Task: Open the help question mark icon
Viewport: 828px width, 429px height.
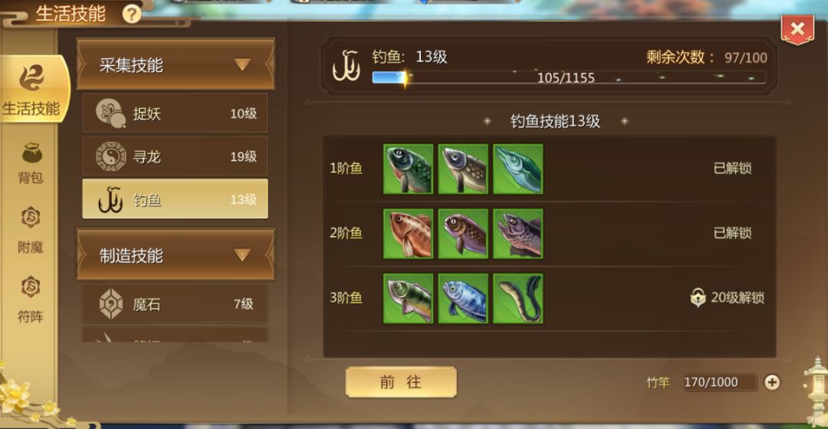Action: point(132,14)
